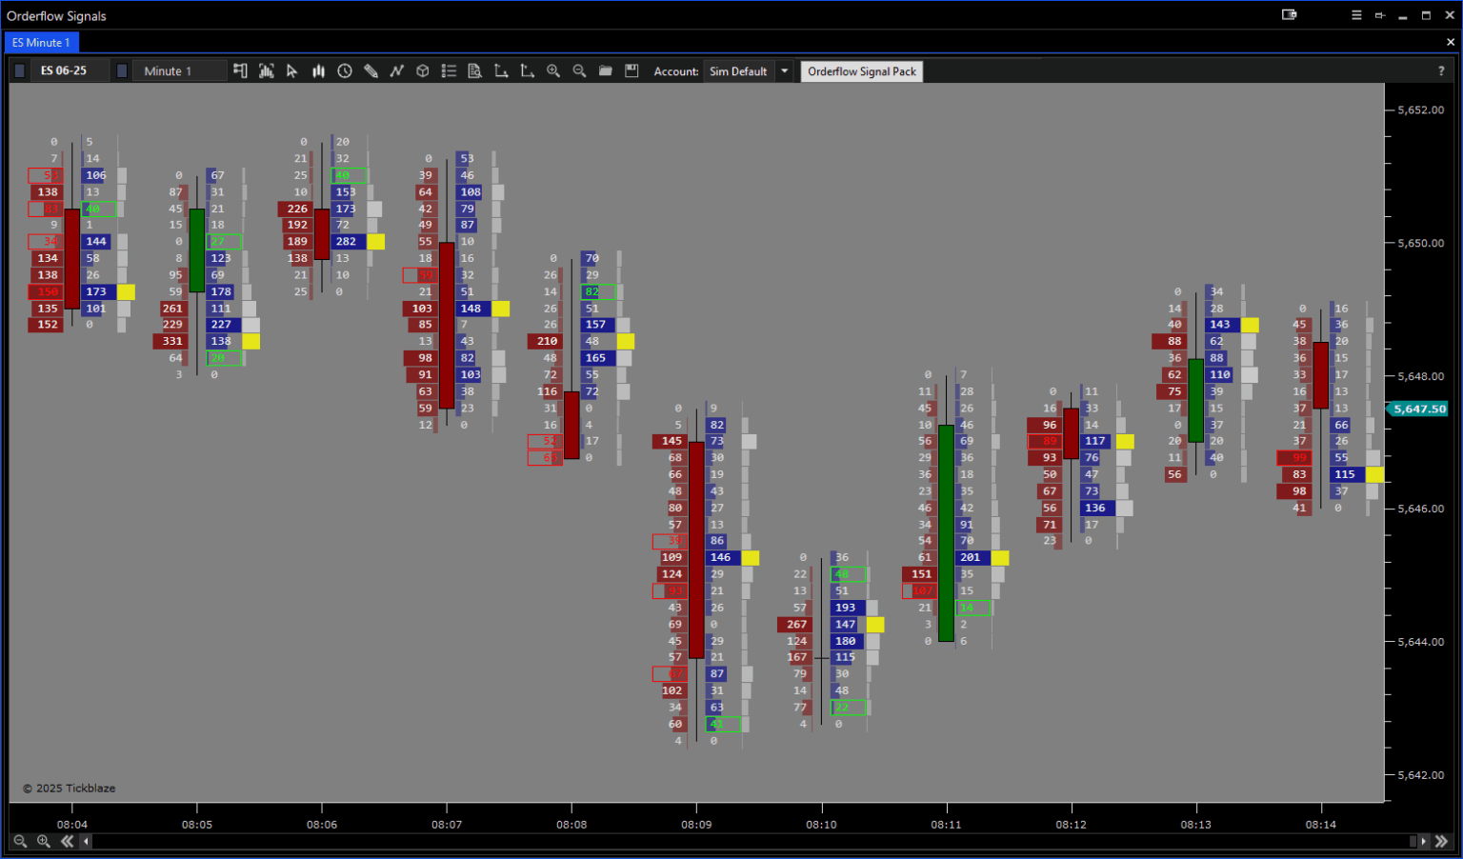The height and width of the screenshot is (859, 1463).
Task: Toggle the square selector beside Minute 1
Action: 121,70
